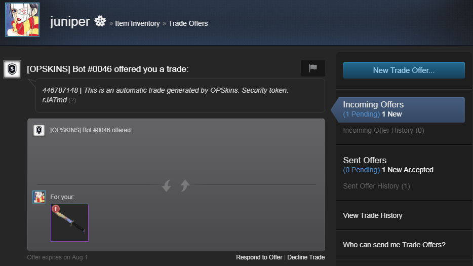This screenshot has width=473, height=266.
Task: Click the OPSKINS bot shield avatar
Action: (x=12, y=69)
